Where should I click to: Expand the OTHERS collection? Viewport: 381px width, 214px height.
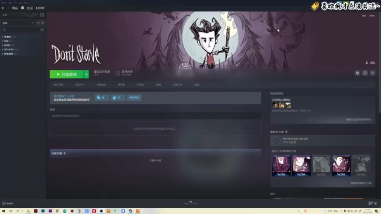(2, 49)
